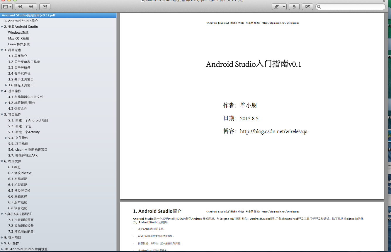The image size is (391, 252).
Task: Select the Highlight markup tool
Action: click(277, 6)
